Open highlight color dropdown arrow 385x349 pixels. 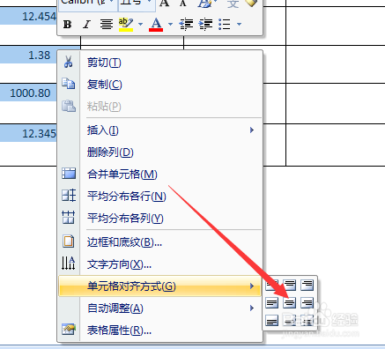click(x=140, y=25)
